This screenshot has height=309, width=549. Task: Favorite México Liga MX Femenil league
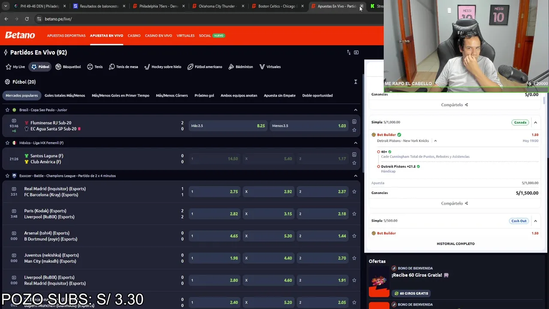coord(7,143)
